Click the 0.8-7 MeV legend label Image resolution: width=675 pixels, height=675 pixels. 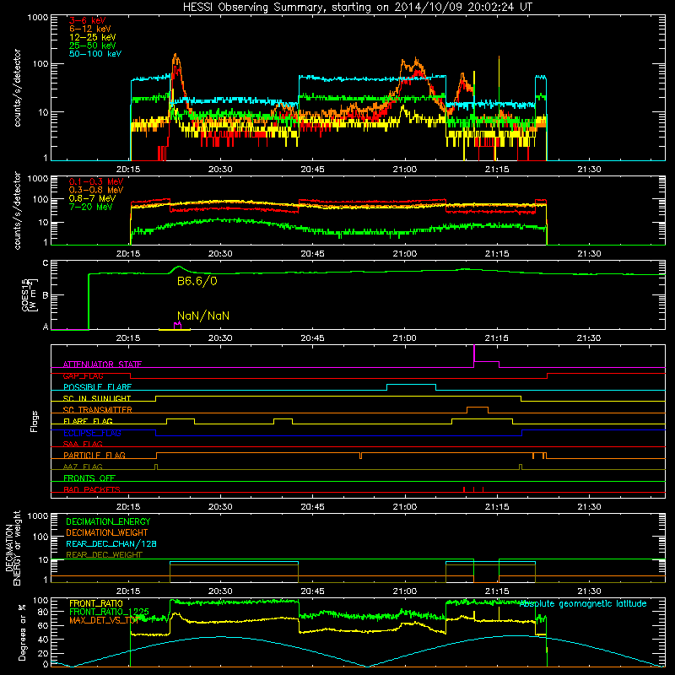92,198
